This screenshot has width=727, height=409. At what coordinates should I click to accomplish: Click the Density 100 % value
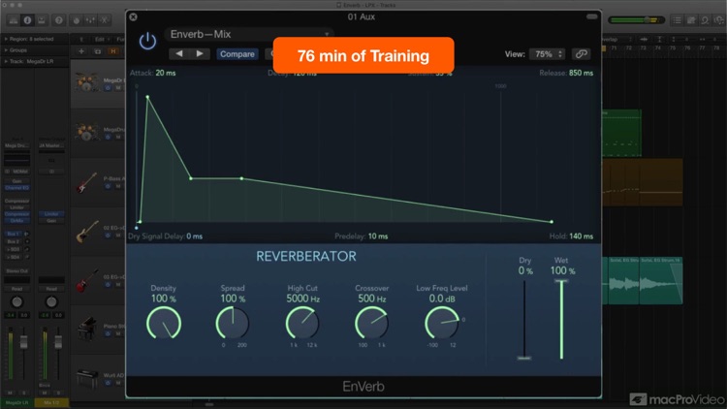coord(164,299)
